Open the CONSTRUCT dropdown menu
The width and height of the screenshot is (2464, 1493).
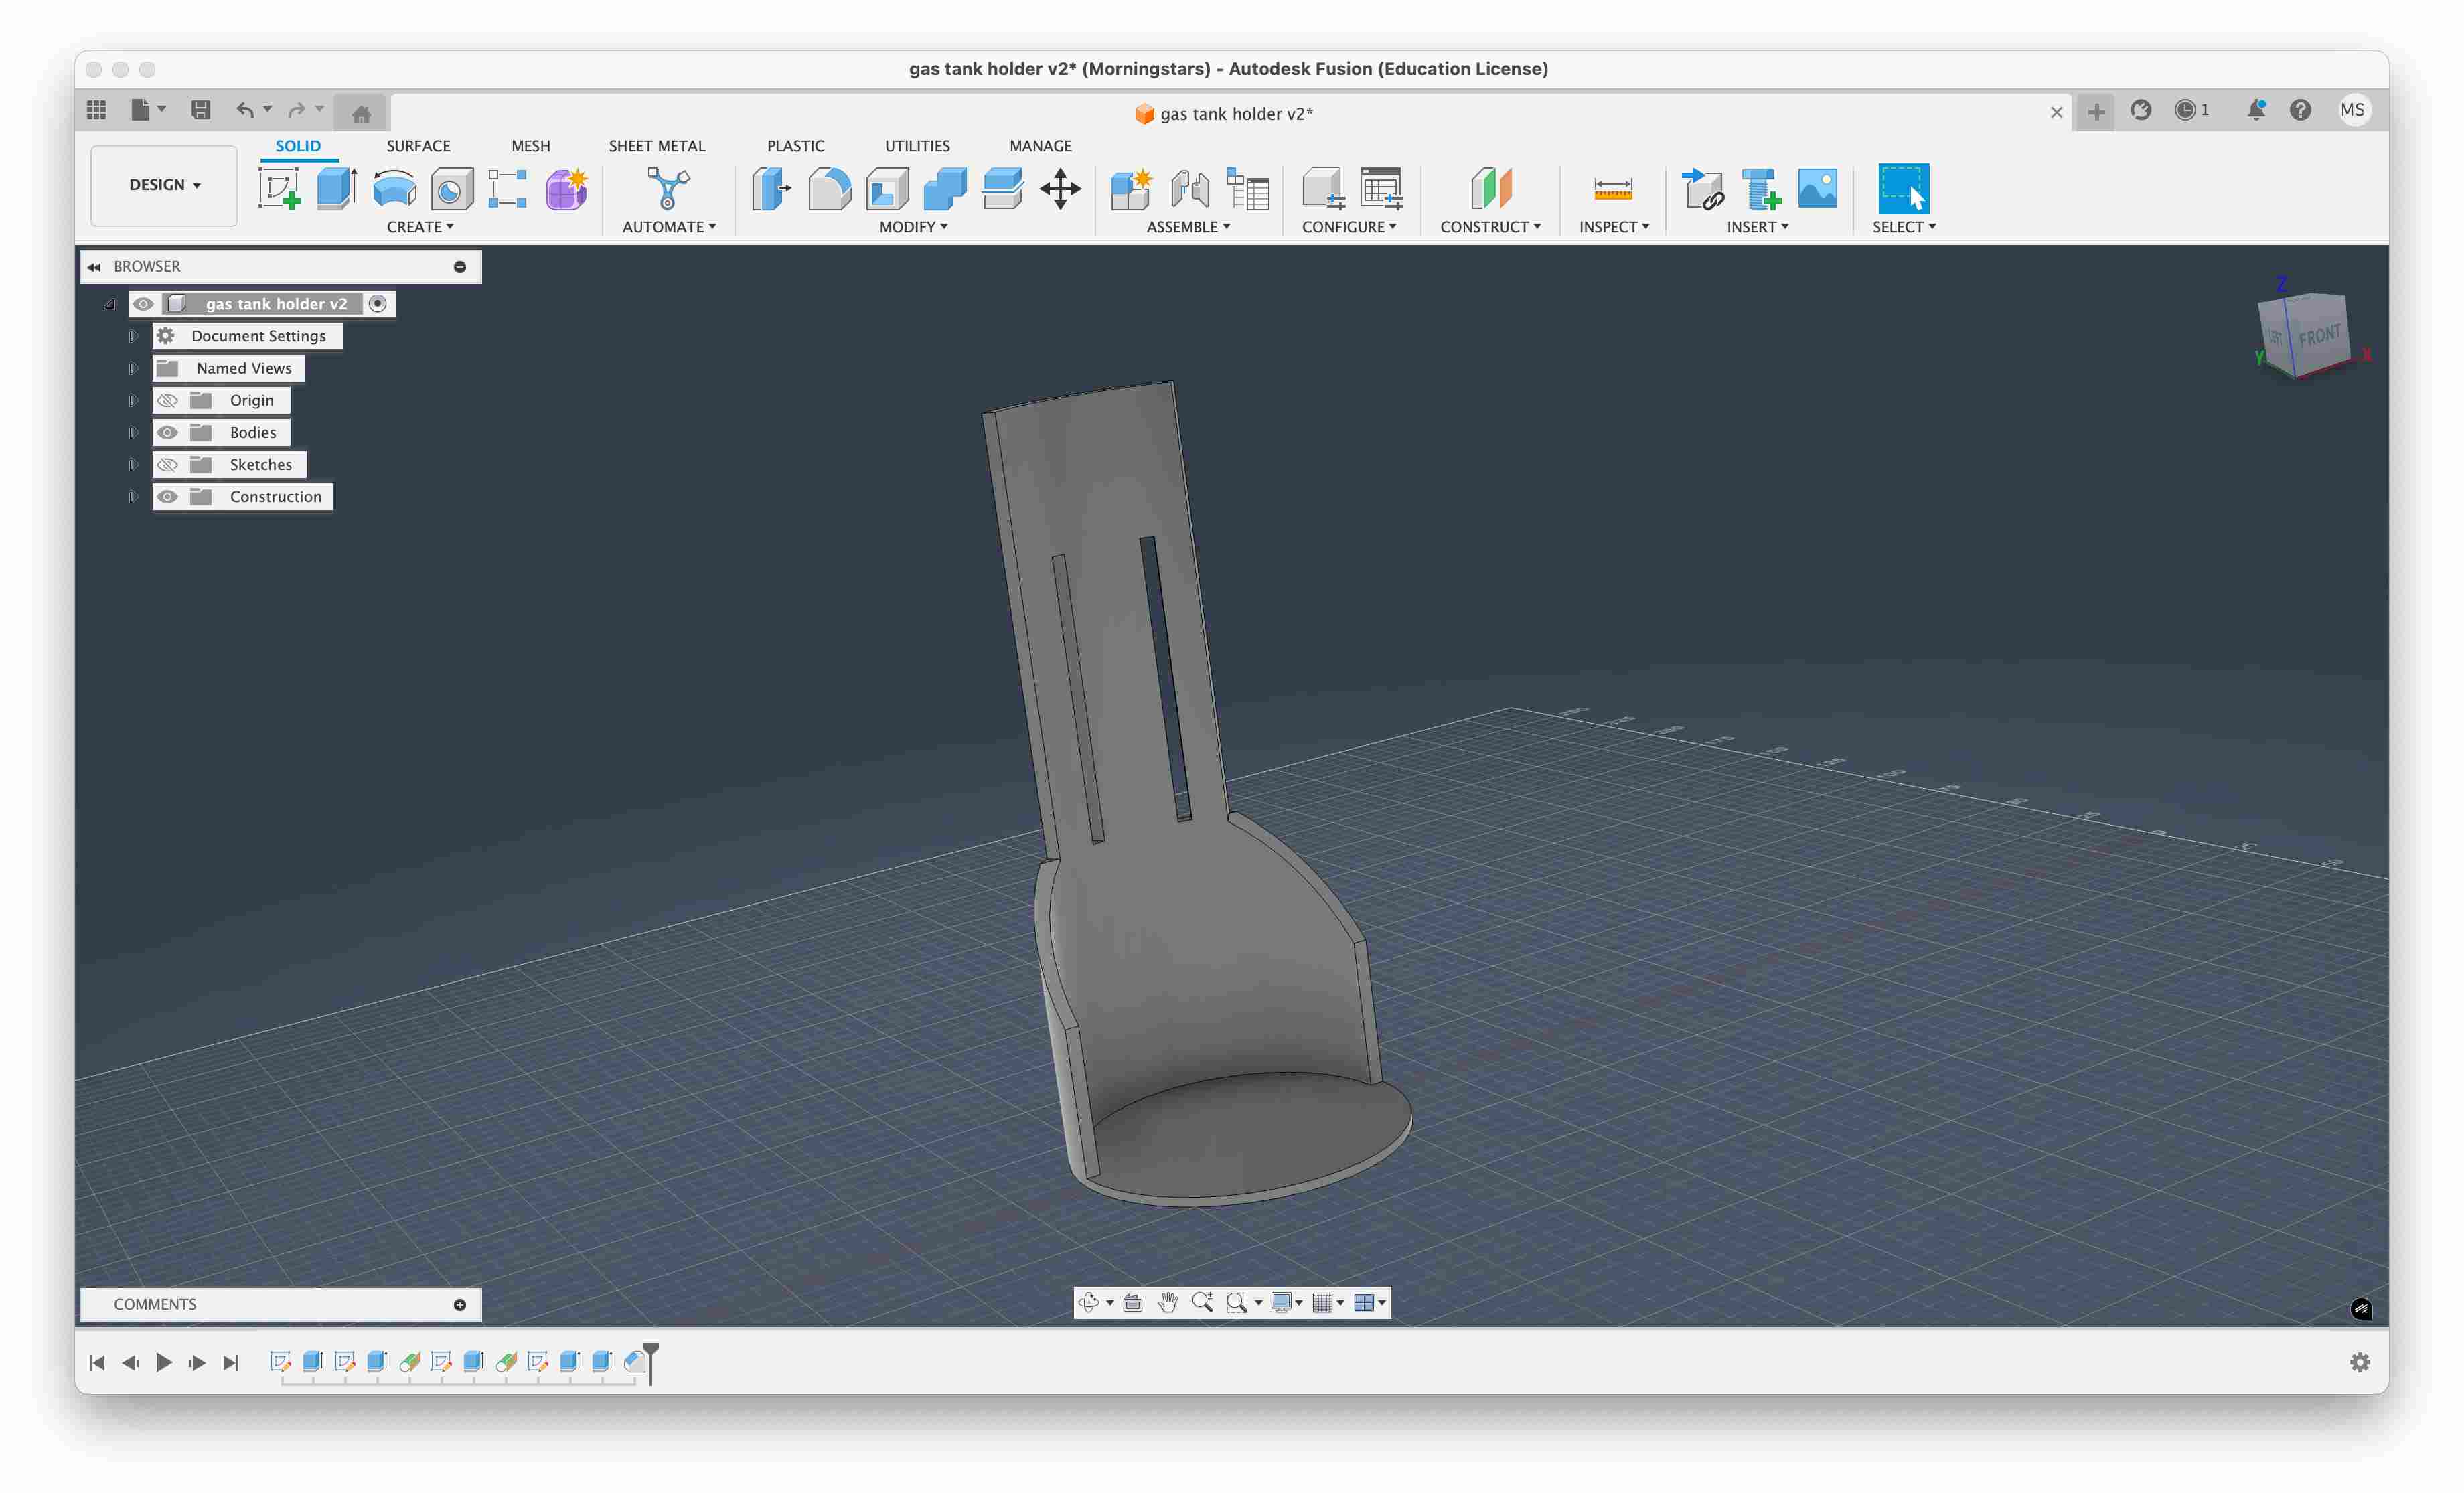(x=1490, y=227)
